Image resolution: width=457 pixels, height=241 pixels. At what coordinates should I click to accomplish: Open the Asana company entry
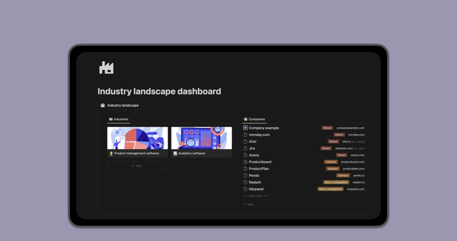[254, 155]
